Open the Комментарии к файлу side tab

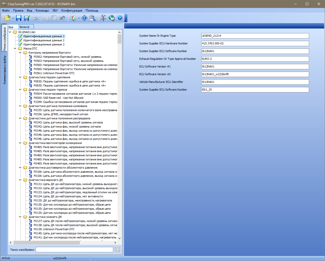5,70
